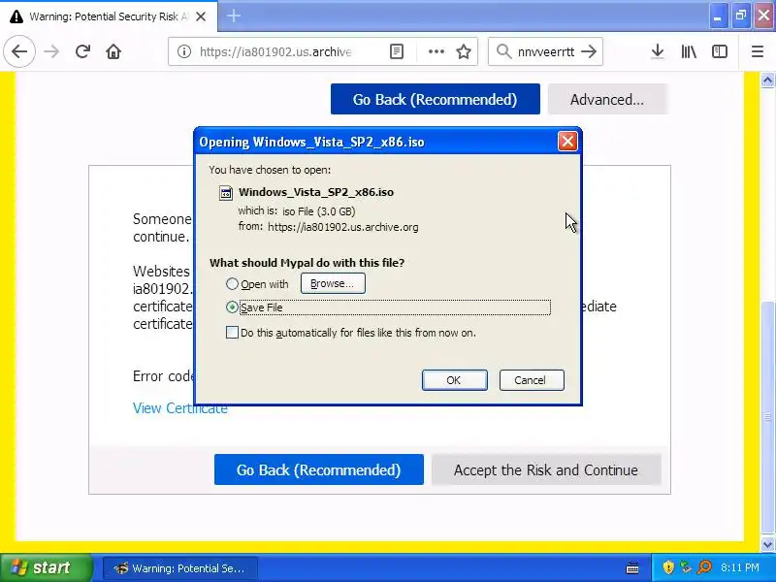Image resolution: width=776 pixels, height=582 pixels.
Task: Close the Opening Windows_Vista_SP2_x86.iso dialog
Action: 567,142
